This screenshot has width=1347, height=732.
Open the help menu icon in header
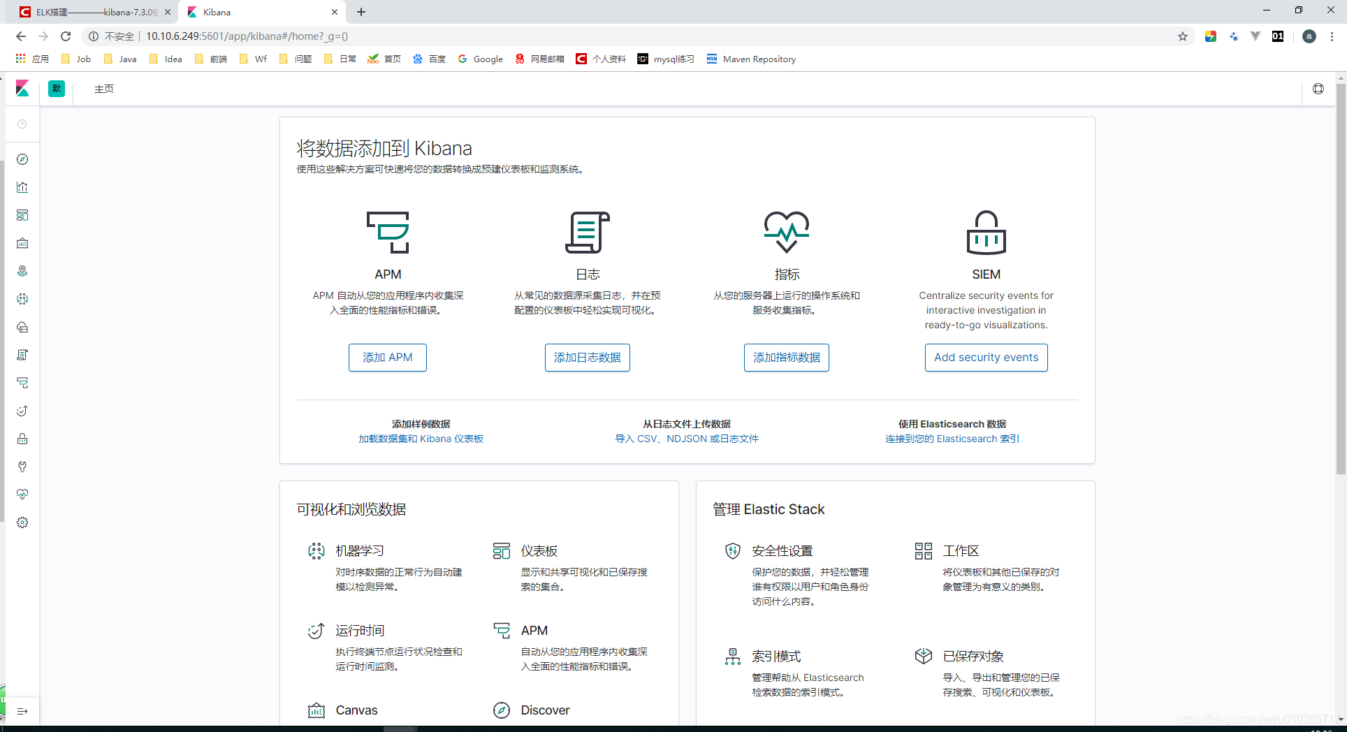pyautogui.click(x=1318, y=89)
